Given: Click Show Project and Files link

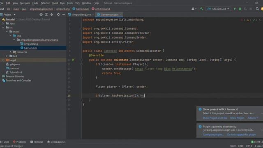Looking at the screenshot, I should (x=215, y=118).
